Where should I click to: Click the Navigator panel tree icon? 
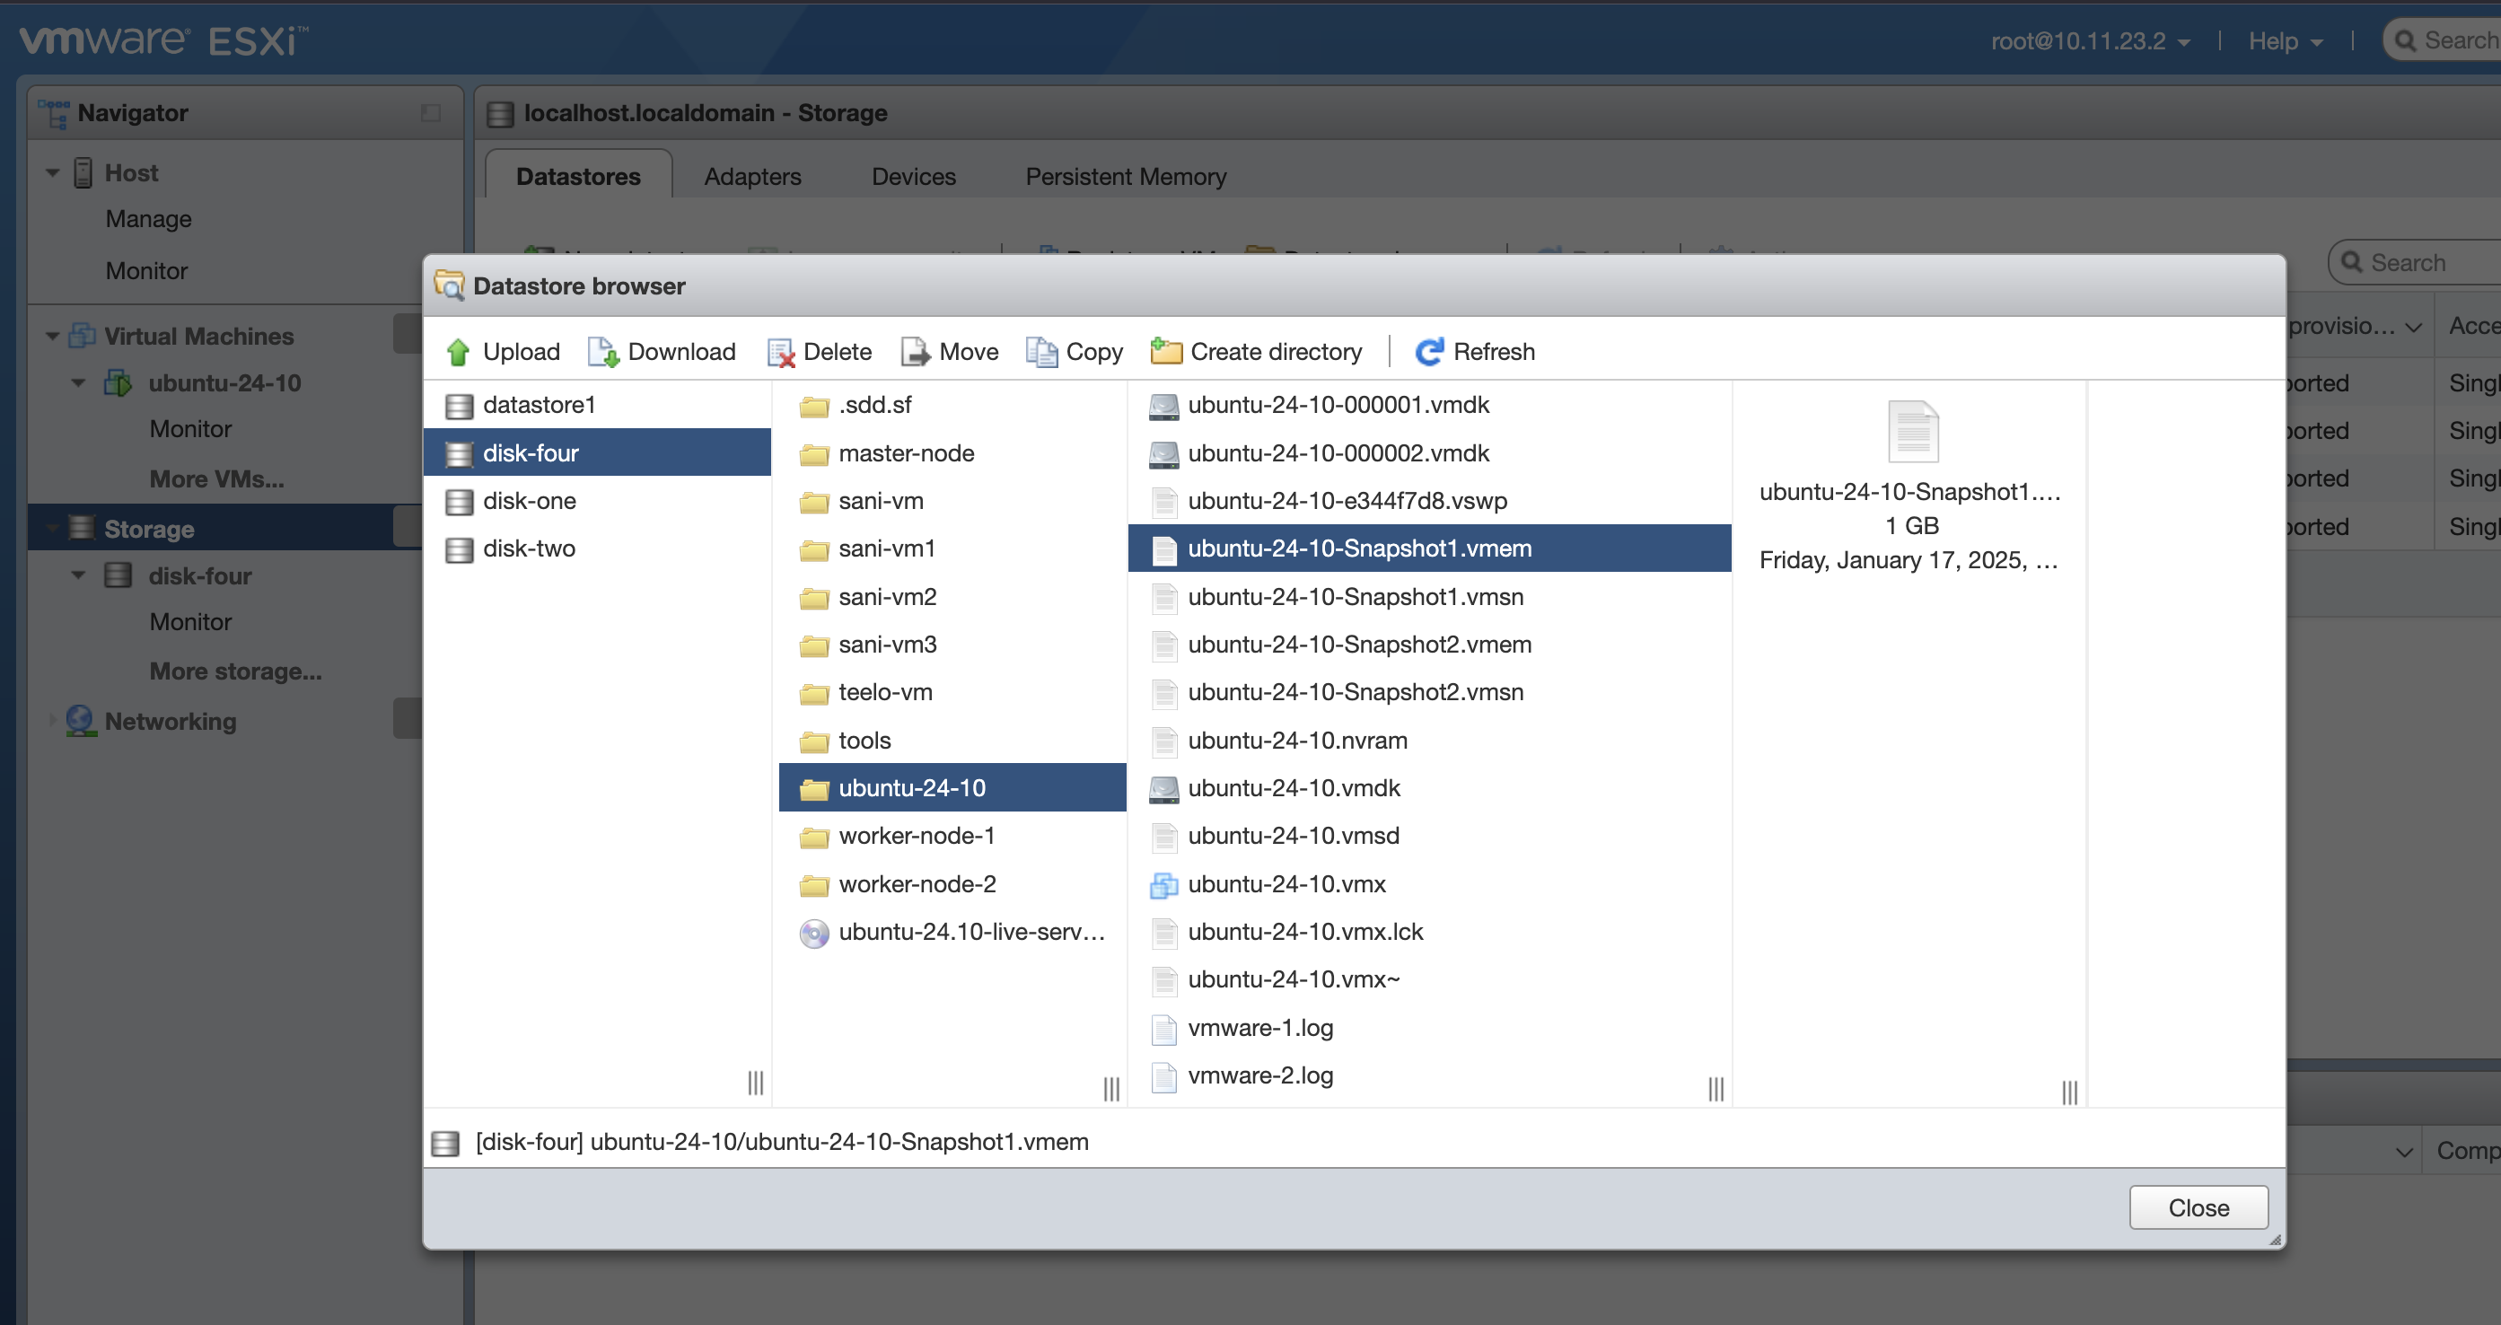pyautogui.click(x=53, y=114)
